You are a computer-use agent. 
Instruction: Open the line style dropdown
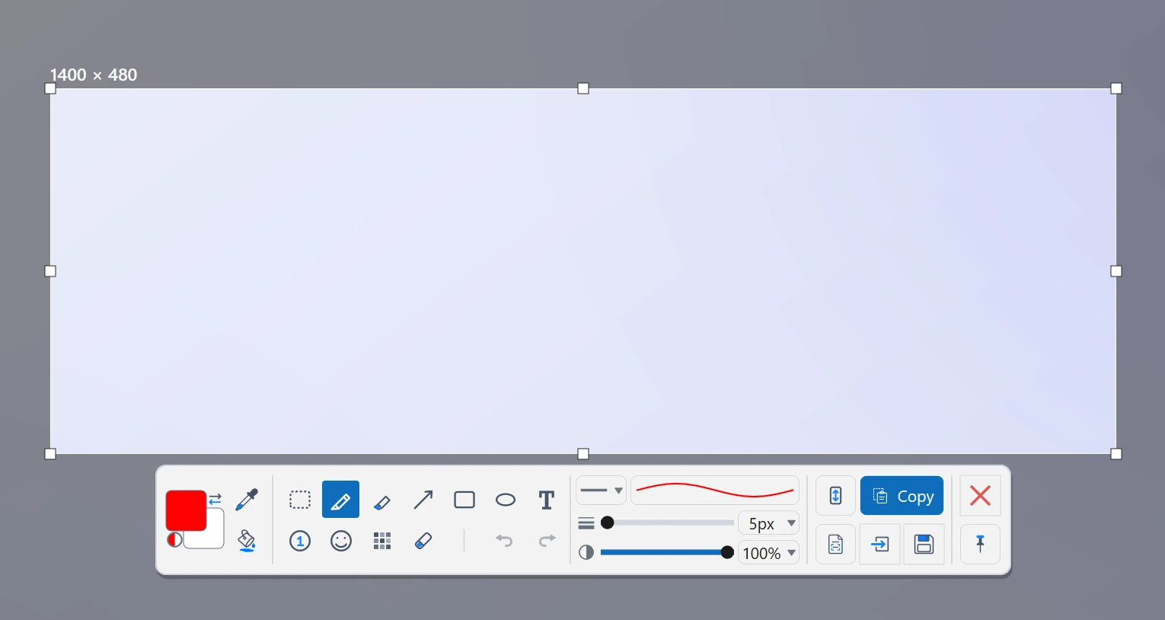601,491
